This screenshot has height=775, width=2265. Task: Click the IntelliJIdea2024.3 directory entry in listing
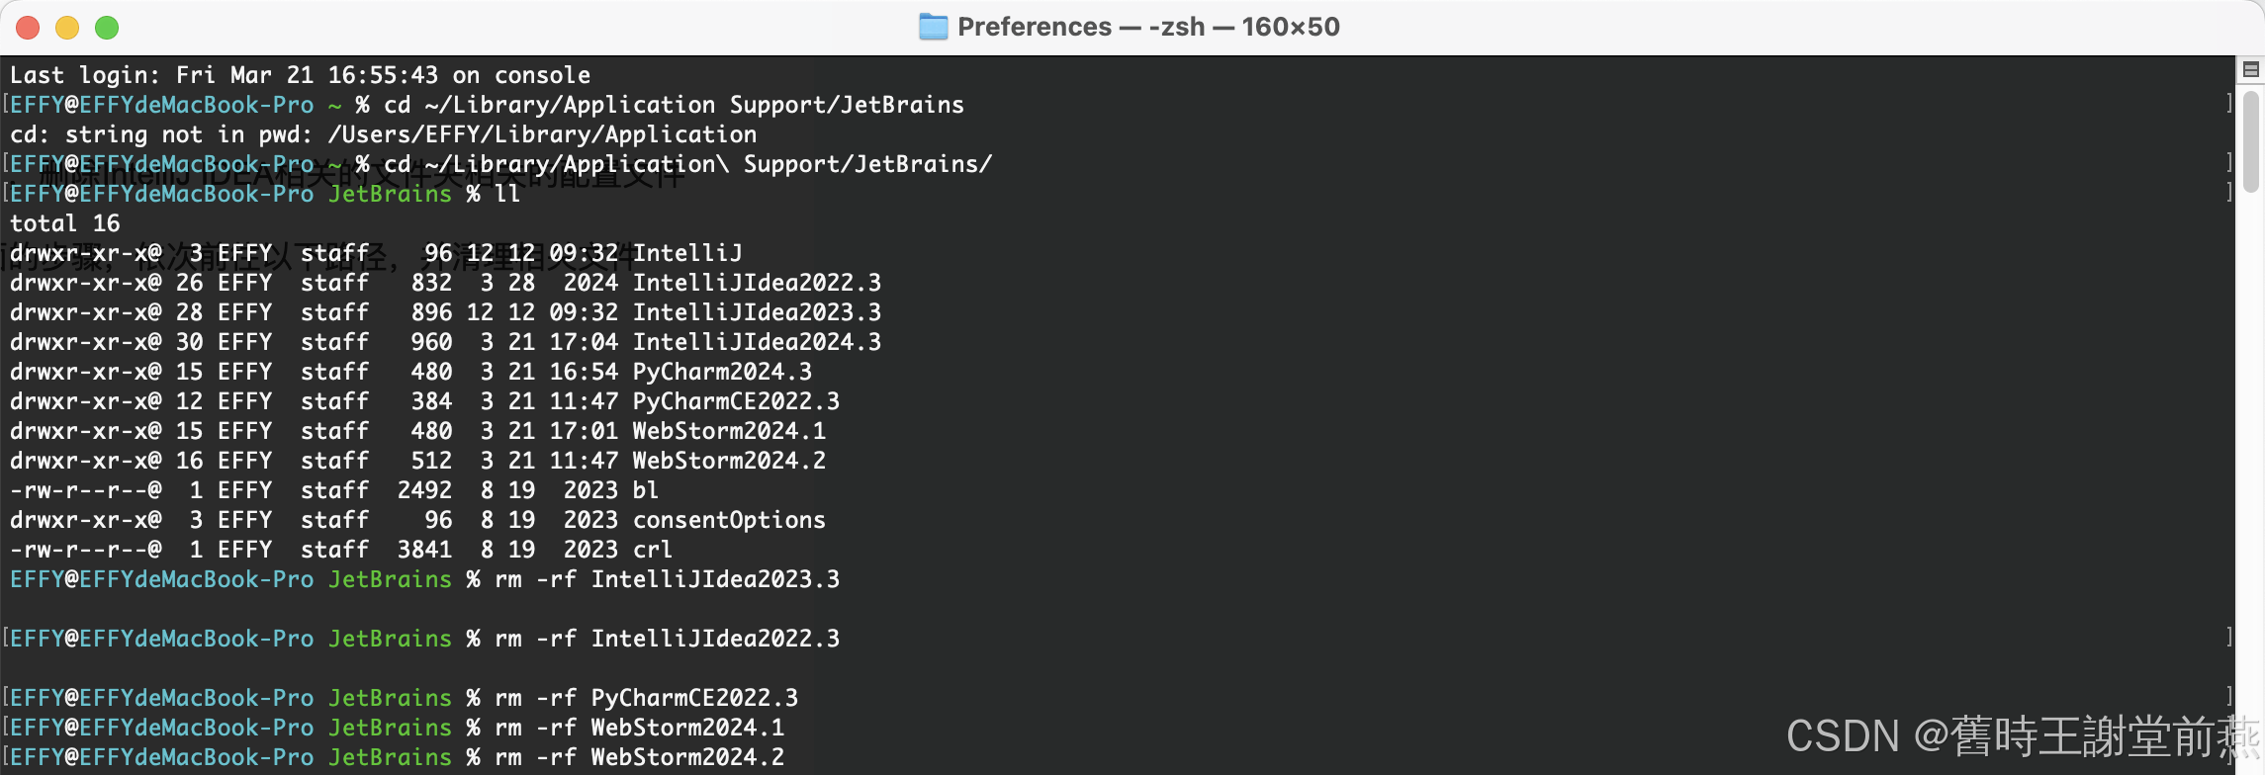(757, 342)
